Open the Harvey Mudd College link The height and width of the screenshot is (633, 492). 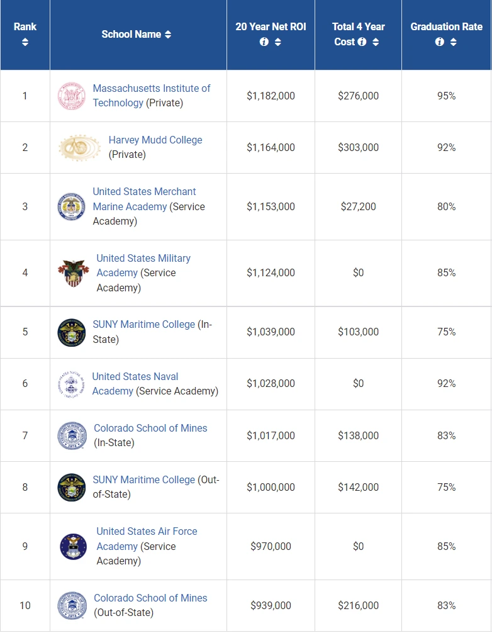point(155,140)
